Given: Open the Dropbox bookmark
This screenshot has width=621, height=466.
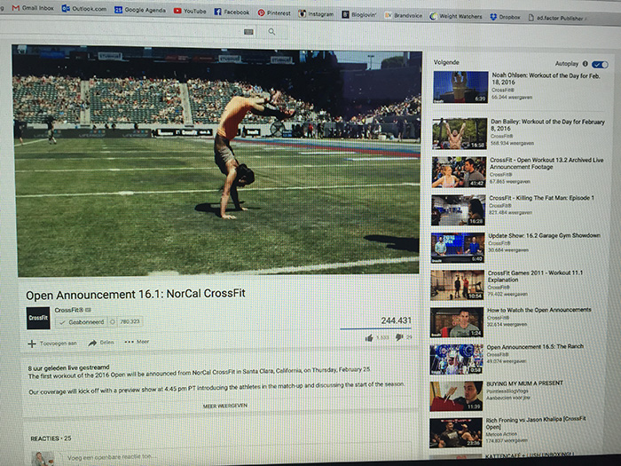Looking at the screenshot, I should coord(505,17).
